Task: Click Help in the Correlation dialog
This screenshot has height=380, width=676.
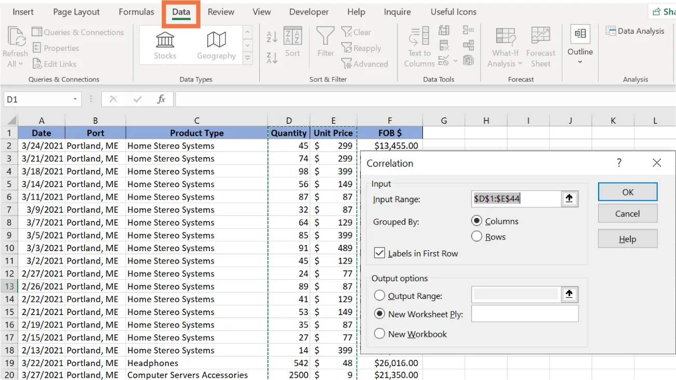Action: coord(627,239)
